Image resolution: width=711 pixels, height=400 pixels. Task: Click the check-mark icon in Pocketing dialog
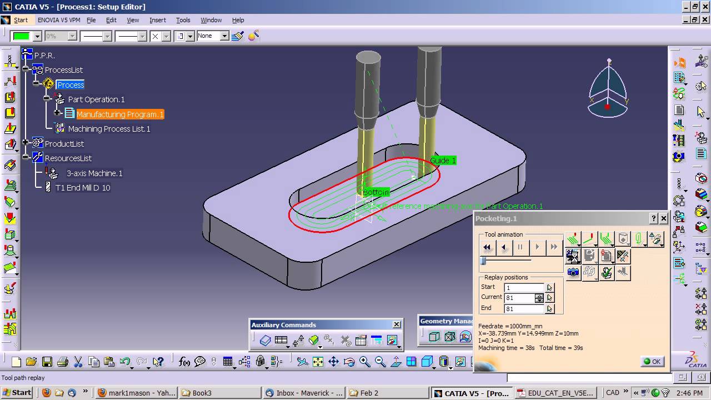[607, 273]
